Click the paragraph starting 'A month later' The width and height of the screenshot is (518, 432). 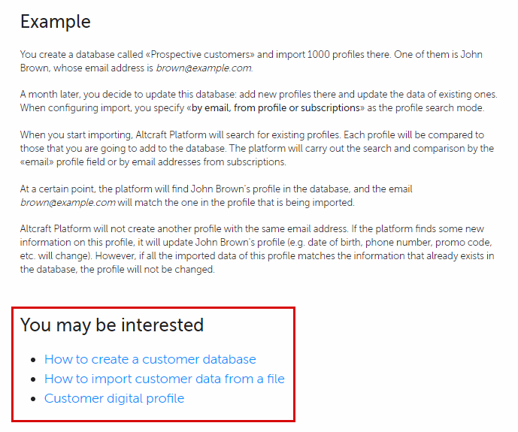259,101
